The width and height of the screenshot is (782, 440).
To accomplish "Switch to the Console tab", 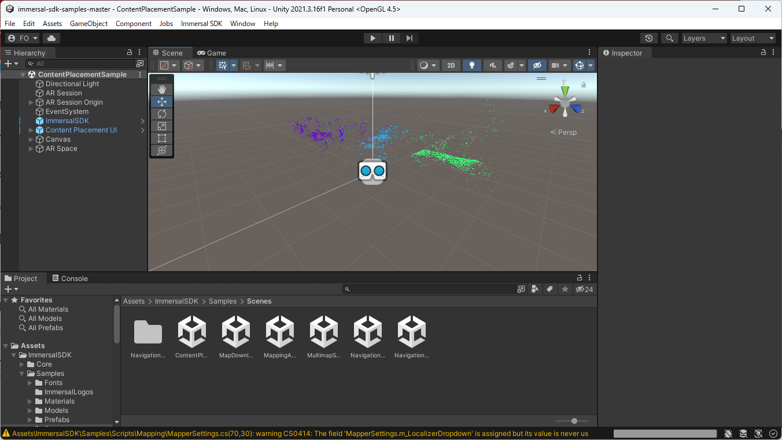I will [69, 278].
